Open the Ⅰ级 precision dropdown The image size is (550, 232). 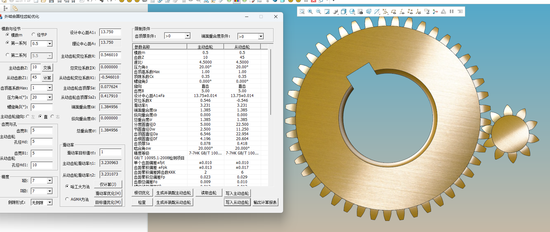[50, 181]
